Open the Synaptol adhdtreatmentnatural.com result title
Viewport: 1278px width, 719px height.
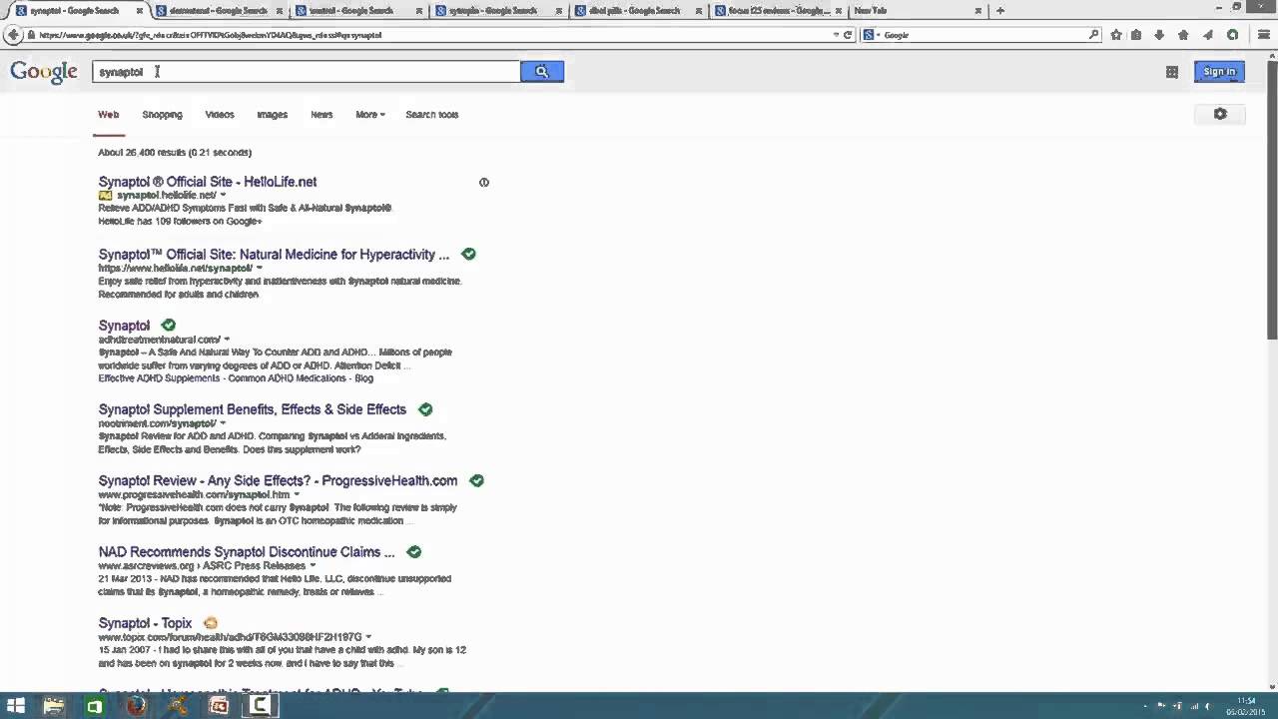tap(124, 326)
